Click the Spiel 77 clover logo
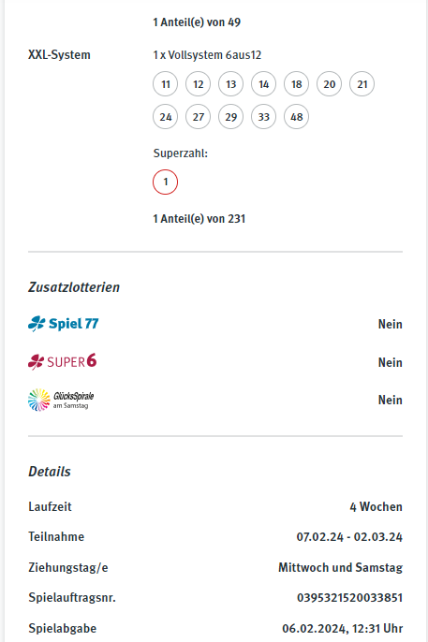The width and height of the screenshot is (428, 642). pos(64,324)
